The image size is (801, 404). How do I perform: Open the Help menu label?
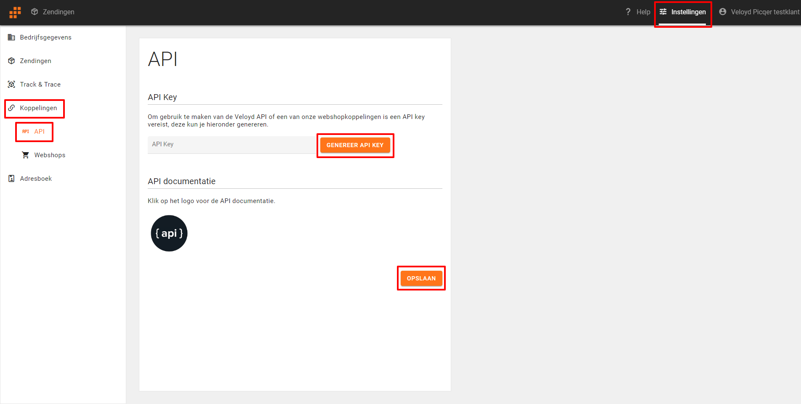click(x=643, y=12)
